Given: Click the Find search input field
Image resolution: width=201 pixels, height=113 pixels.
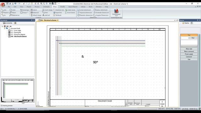Looking at the screenshot, I should [185, 38].
